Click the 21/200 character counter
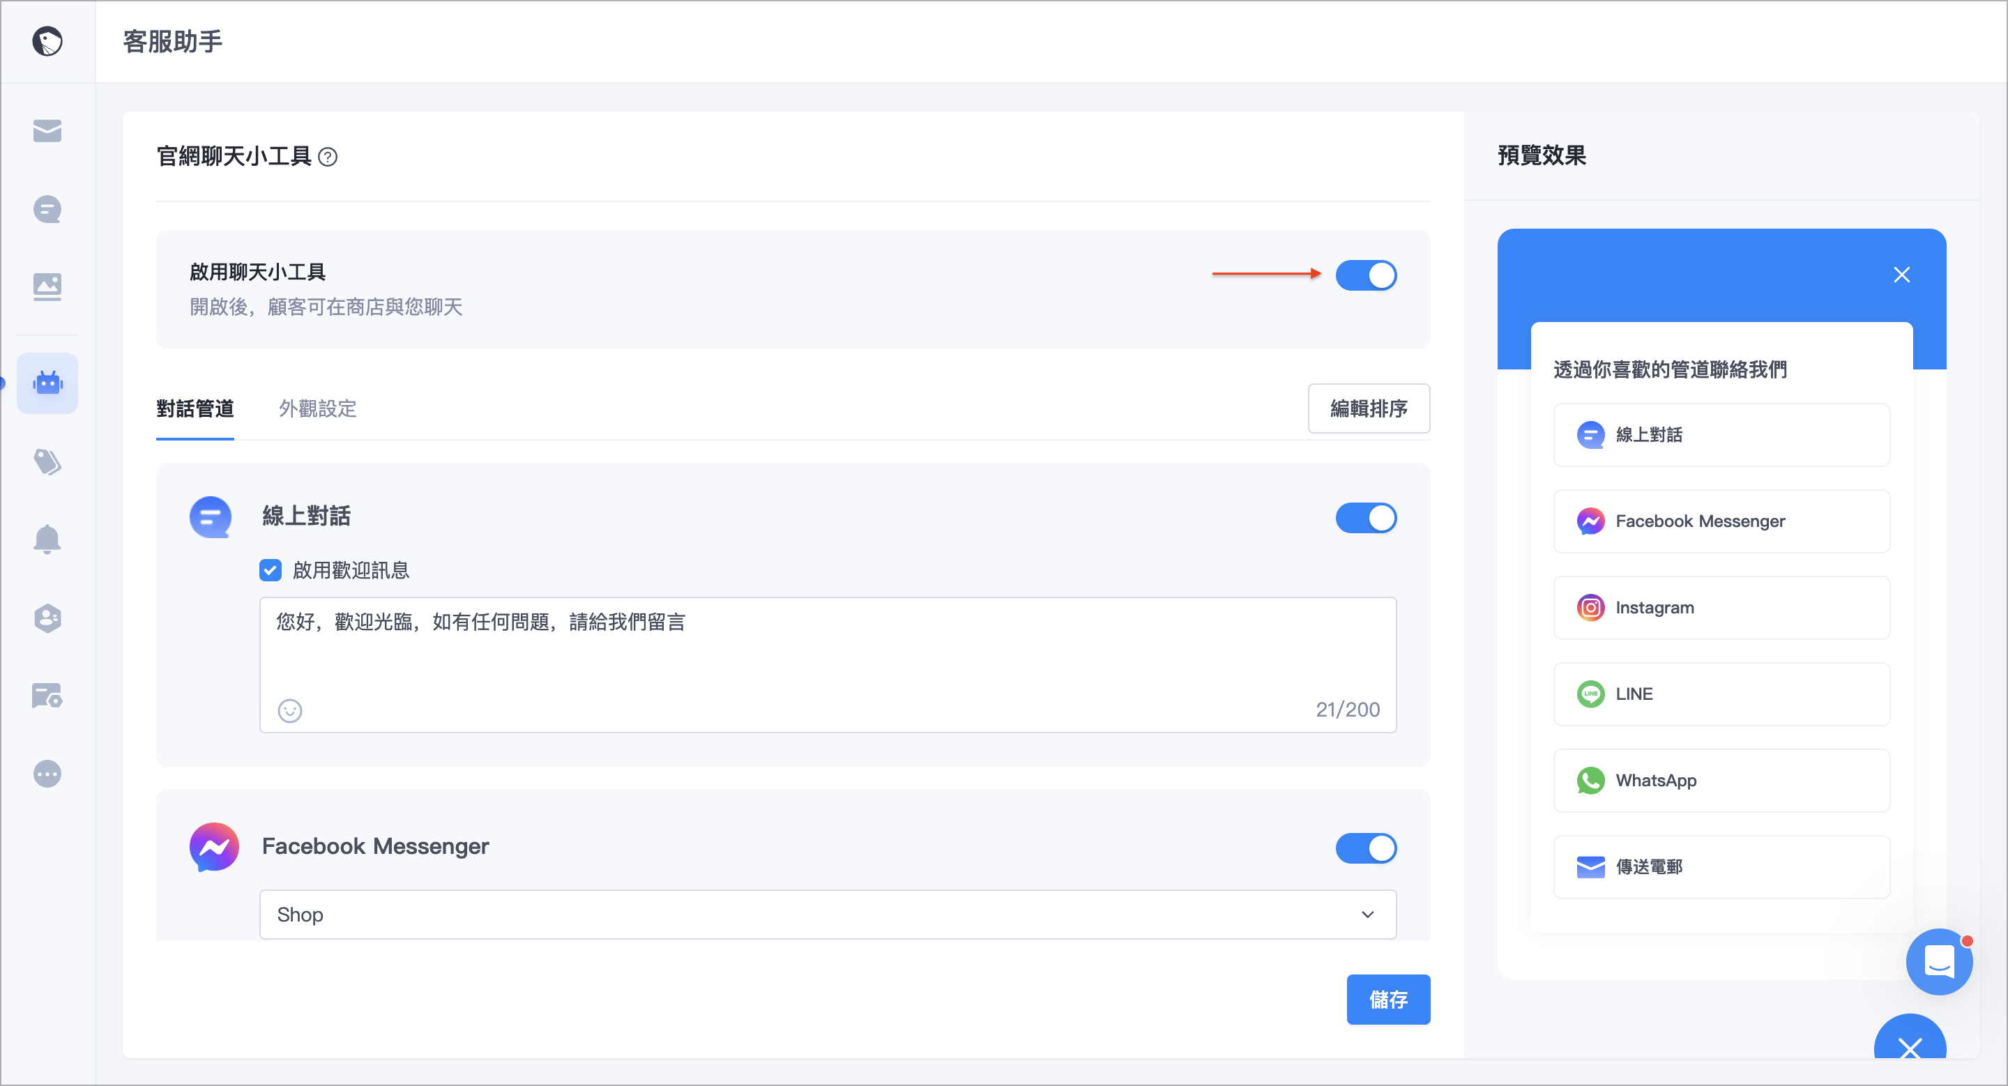 tap(1348, 710)
